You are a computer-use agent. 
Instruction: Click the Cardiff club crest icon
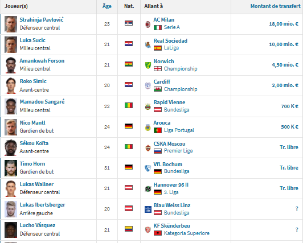click(x=148, y=86)
